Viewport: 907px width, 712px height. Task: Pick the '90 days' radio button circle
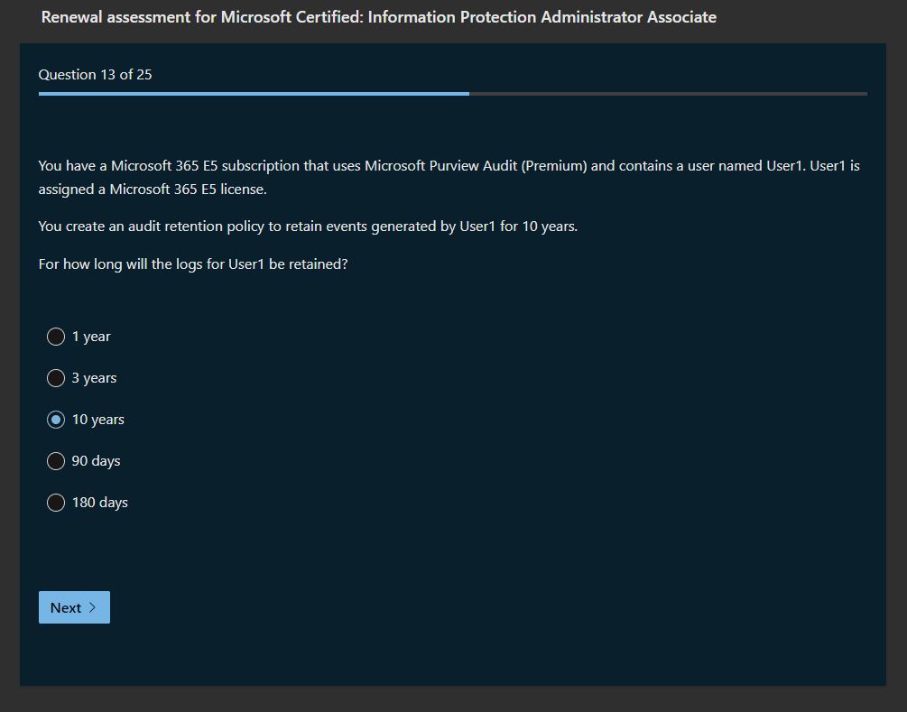tap(56, 461)
